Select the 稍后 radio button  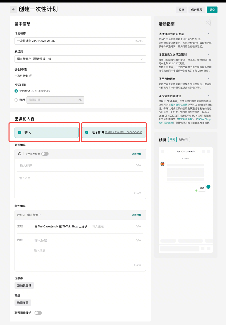click(x=16, y=100)
